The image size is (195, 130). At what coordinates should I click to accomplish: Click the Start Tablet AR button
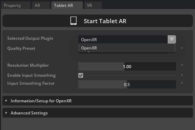(98, 21)
